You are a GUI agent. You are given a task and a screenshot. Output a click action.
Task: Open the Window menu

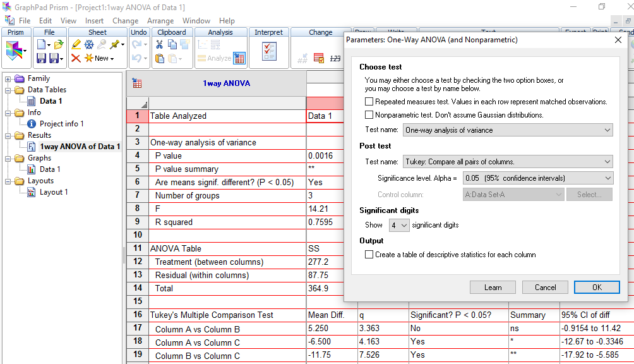click(x=196, y=21)
